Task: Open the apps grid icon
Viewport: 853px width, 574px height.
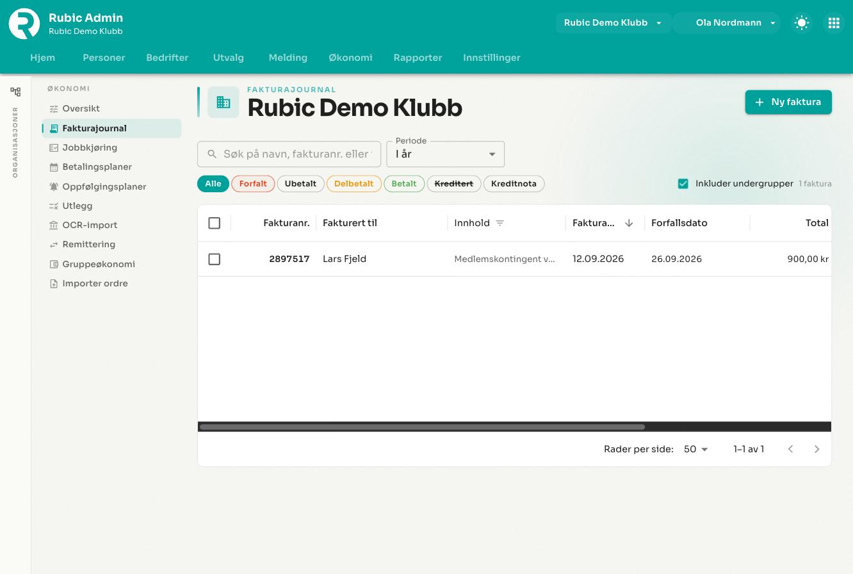Action: point(834,23)
